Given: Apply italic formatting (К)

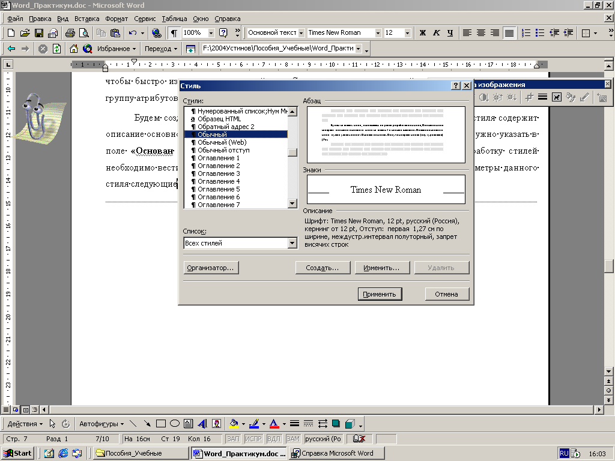Looking at the screenshot, I should [x=436, y=33].
